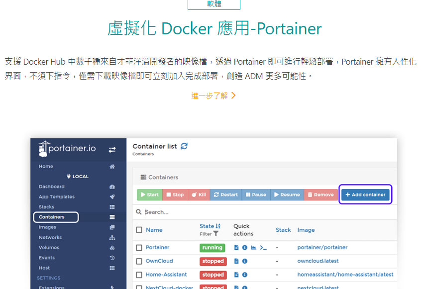428x289 pixels.
Task: Click the Remove button
Action: [x=321, y=195]
